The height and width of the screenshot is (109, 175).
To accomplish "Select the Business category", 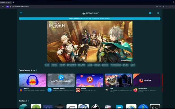I will pyautogui.click(x=54, y=65).
